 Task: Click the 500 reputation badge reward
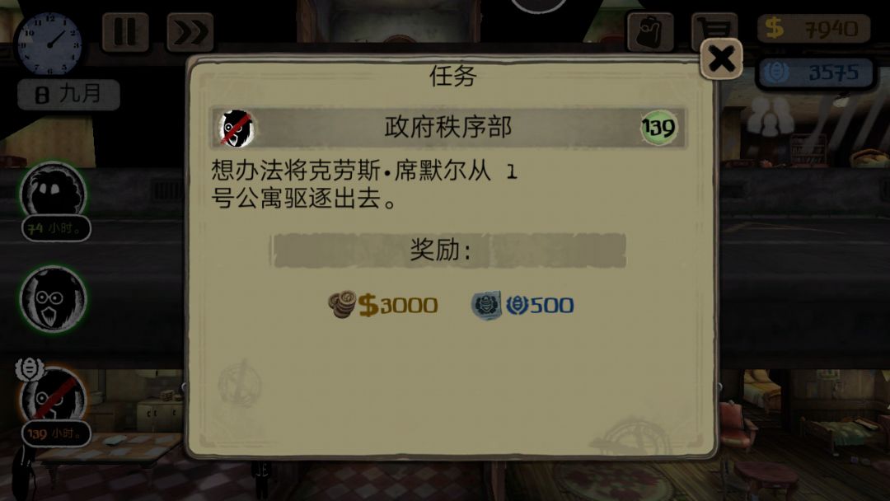pyautogui.click(x=522, y=305)
